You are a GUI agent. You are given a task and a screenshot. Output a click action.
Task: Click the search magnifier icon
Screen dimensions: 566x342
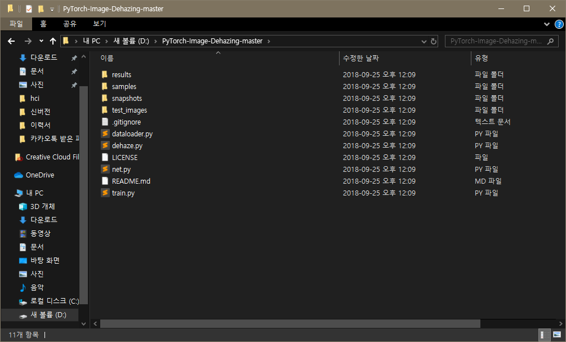(550, 41)
